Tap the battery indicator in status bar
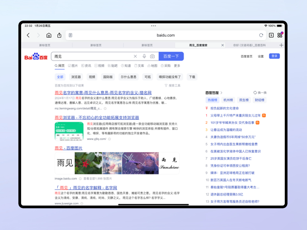The height and width of the screenshot is (230, 307). pos(279,26)
